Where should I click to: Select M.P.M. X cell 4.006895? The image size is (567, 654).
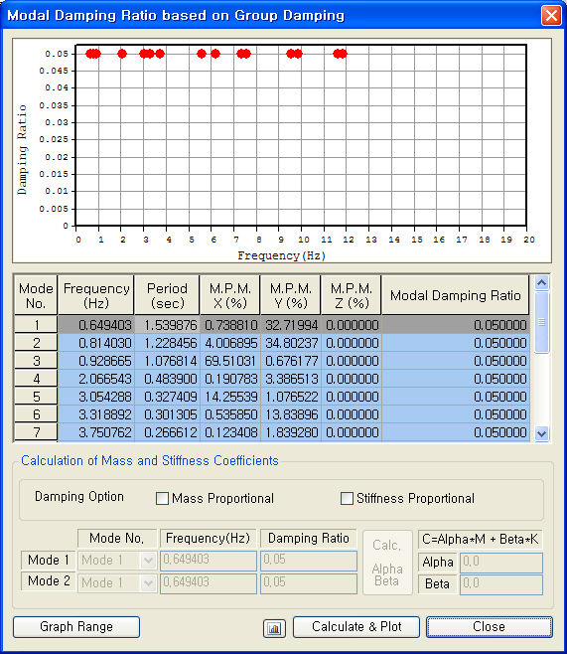point(230,343)
